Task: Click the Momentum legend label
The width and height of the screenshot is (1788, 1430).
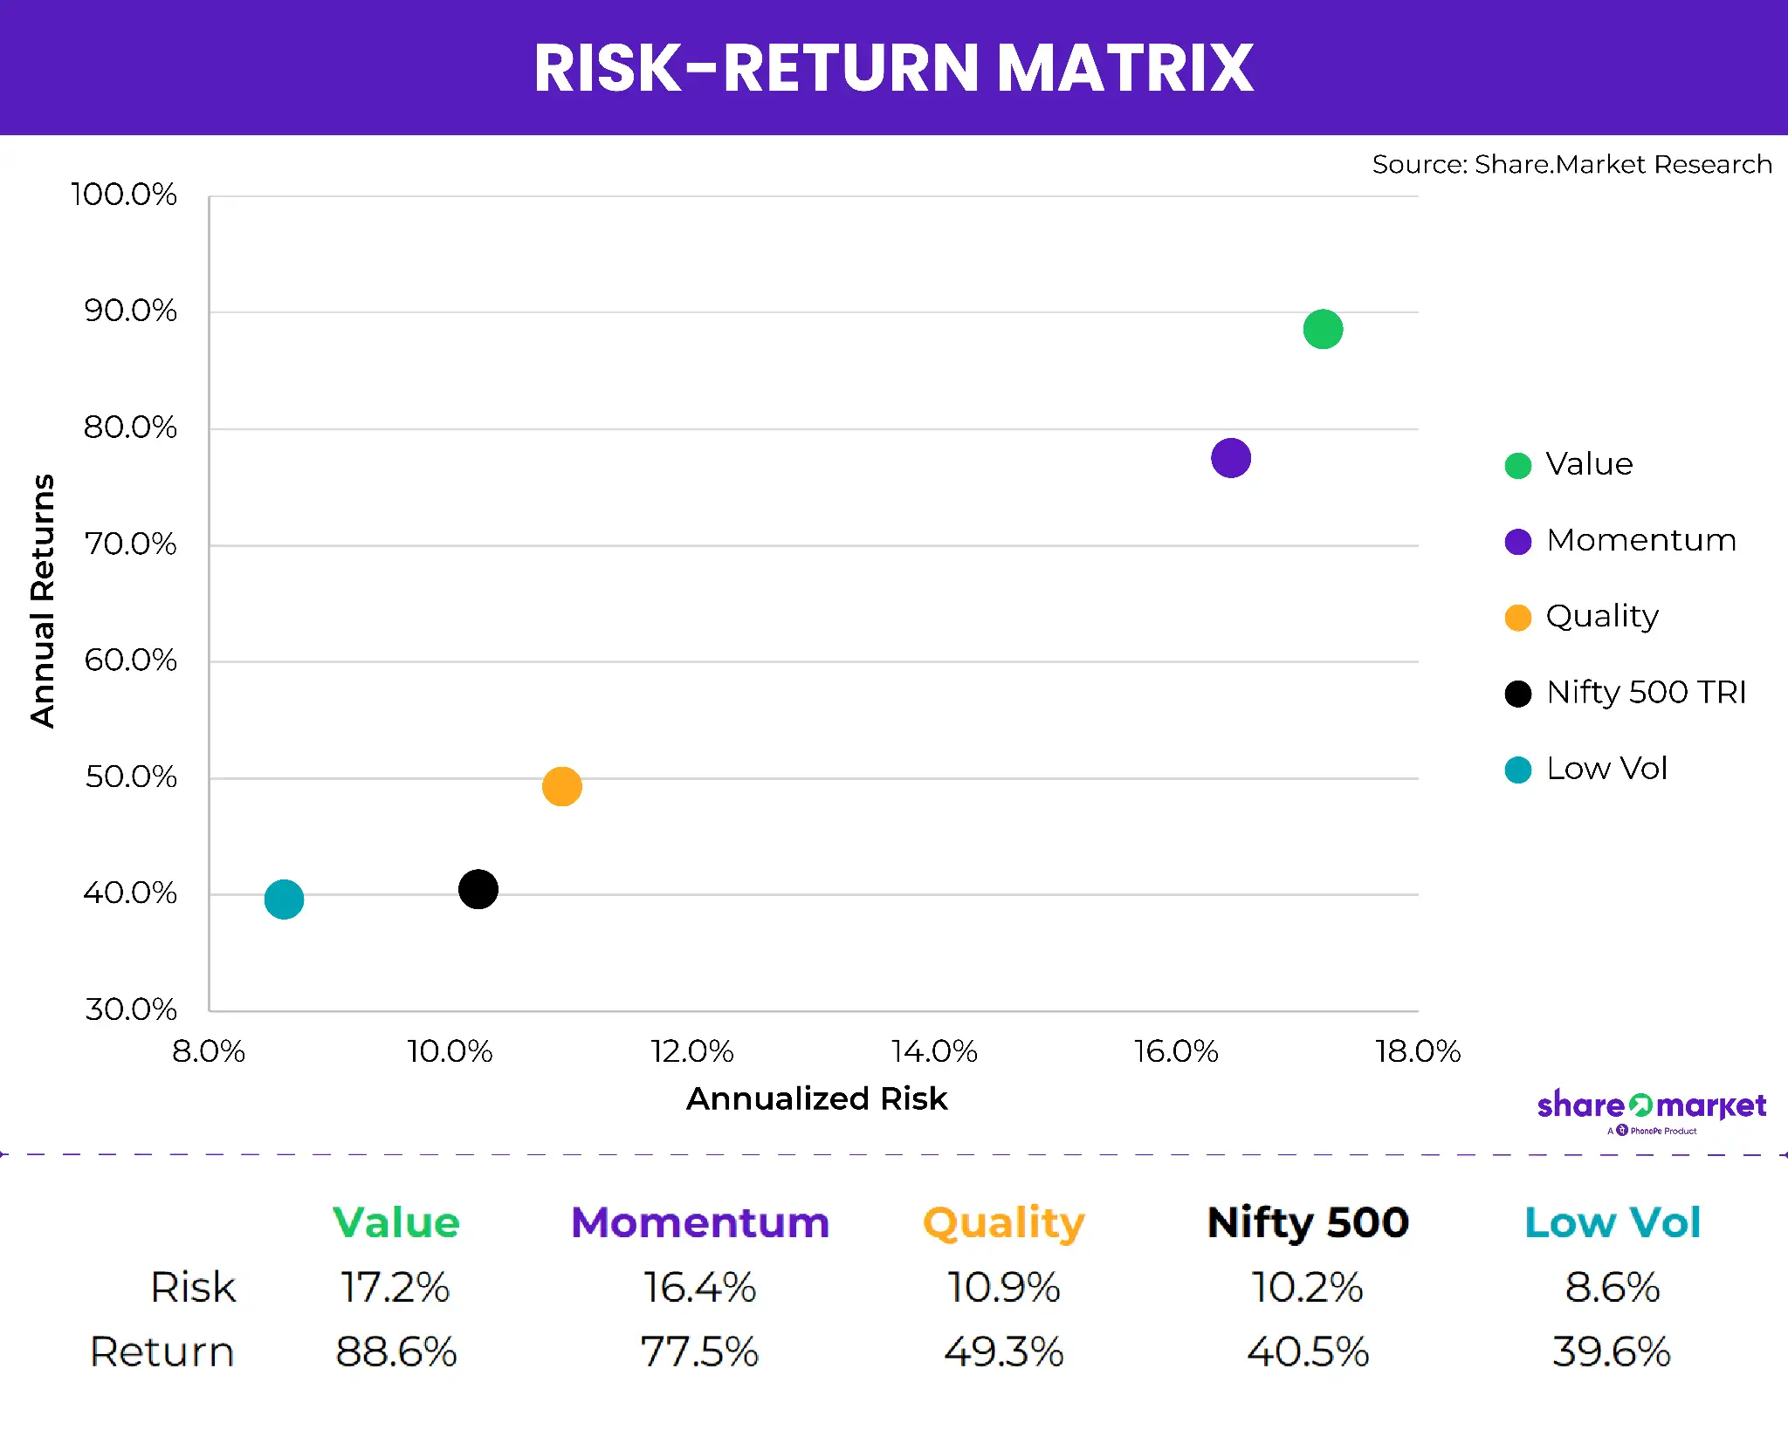Action: pyautogui.click(x=1641, y=540)
